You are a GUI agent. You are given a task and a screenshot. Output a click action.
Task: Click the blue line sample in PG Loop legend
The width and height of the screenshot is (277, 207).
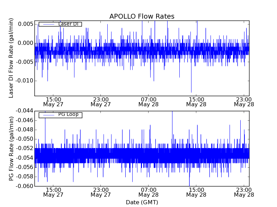(x=48, y=115)
